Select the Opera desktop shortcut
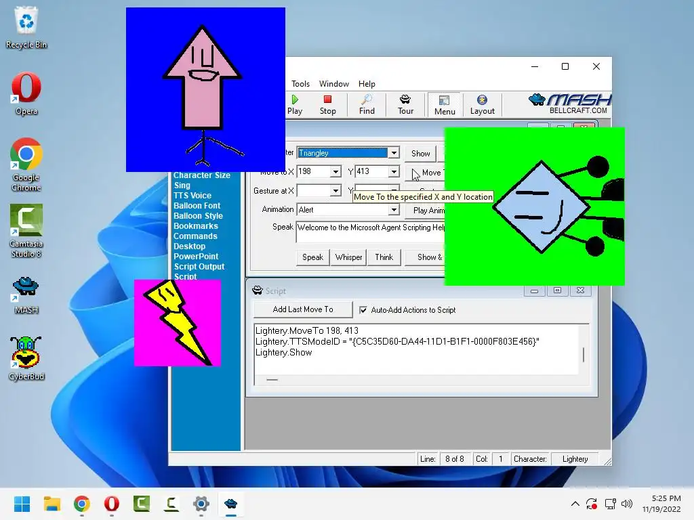The width and height of the screenshot is (694, 520). 26,93
